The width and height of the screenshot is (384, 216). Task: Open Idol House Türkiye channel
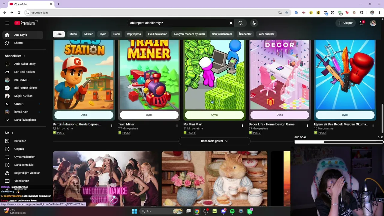[23, 88]
